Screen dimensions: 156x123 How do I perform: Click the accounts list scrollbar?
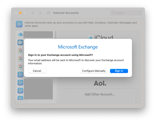click(56, 35)
